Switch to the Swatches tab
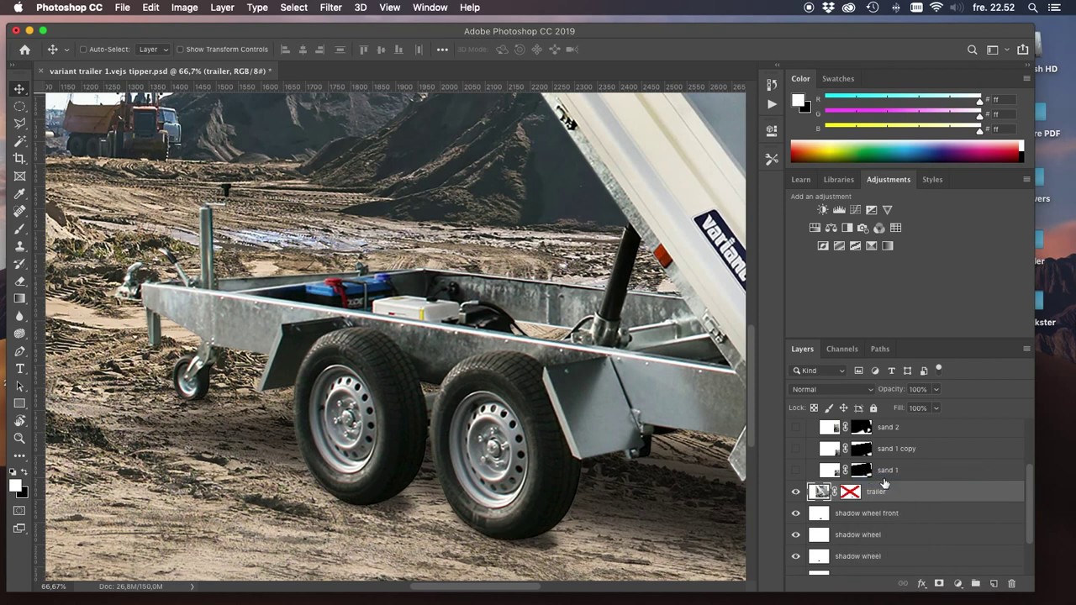 coord(837,78)
